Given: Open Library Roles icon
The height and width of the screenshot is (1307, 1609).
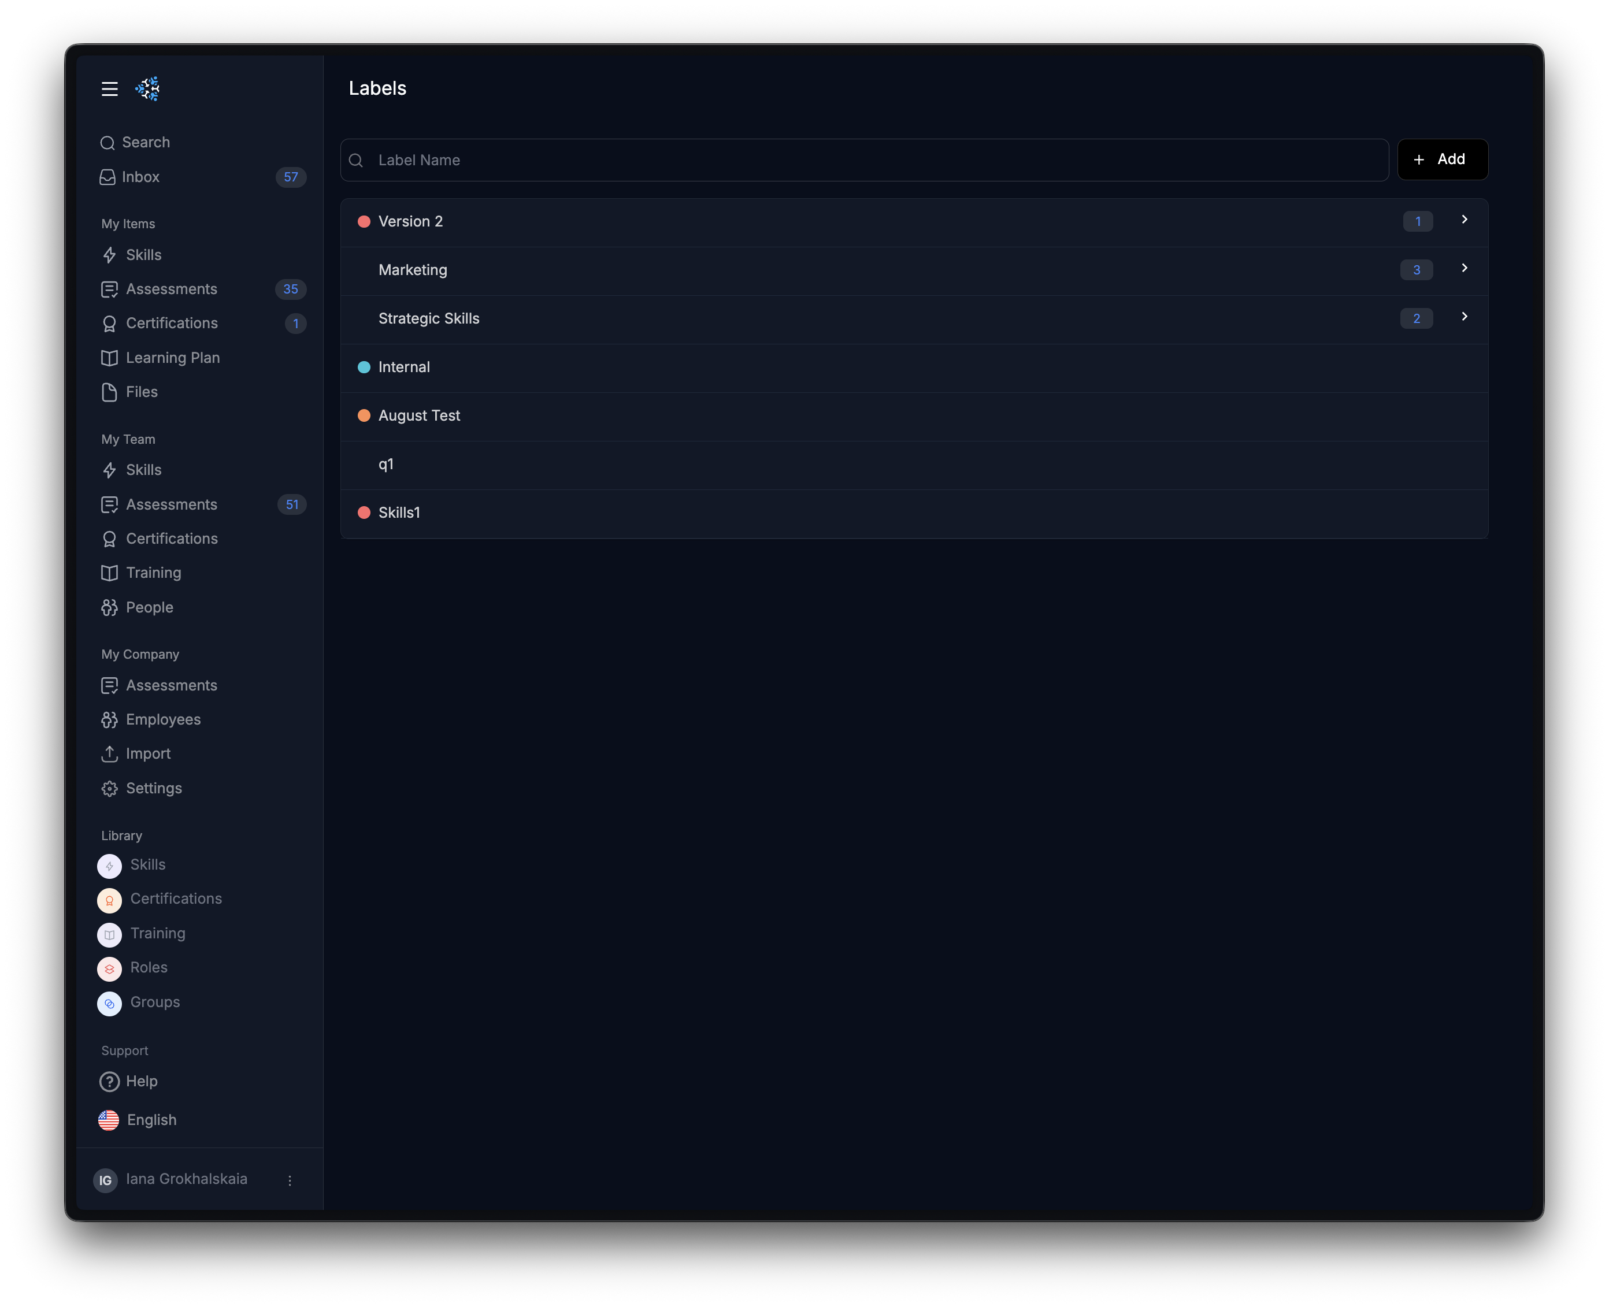Looking at the screenshot, I should (x=109, y=969).
